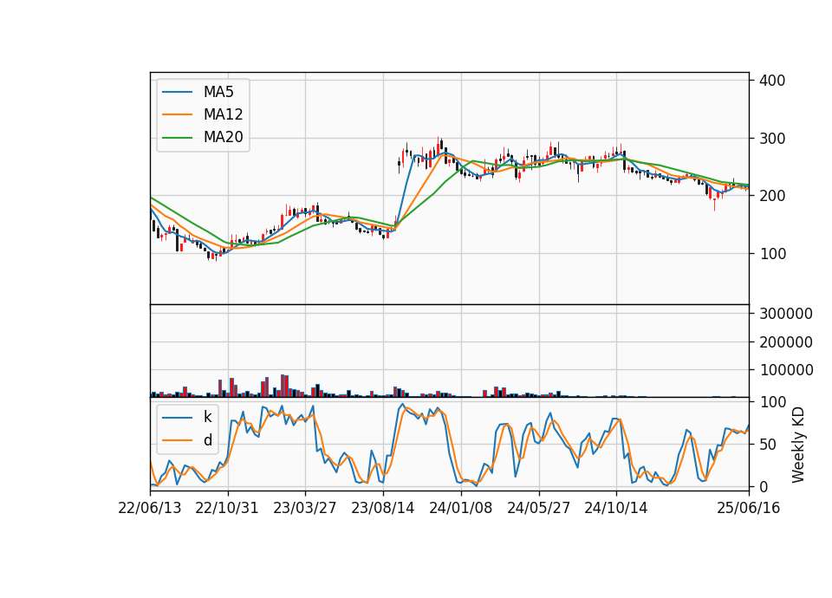
Task: Click the 24/10/14 date axis label
Action: coord(616,509)
